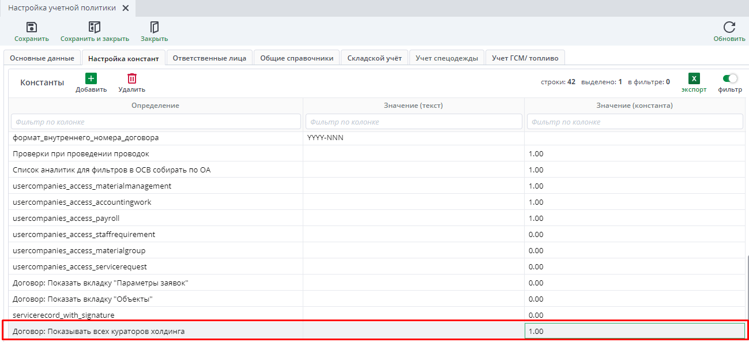Switch to Ответственные лица tab
This screenshot has height=342, width=749.
(x=209, y=58)
